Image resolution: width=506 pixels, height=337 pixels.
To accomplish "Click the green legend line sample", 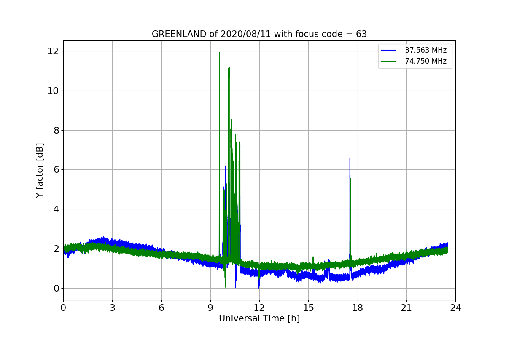I will 388,61.
